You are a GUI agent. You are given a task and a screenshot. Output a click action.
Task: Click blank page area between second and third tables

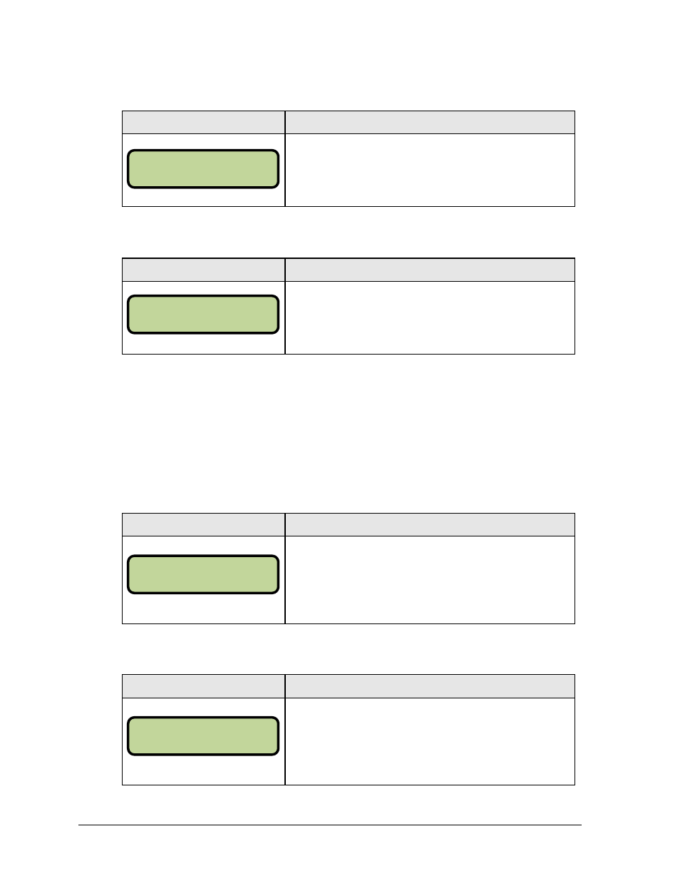[x=348, y=434]
